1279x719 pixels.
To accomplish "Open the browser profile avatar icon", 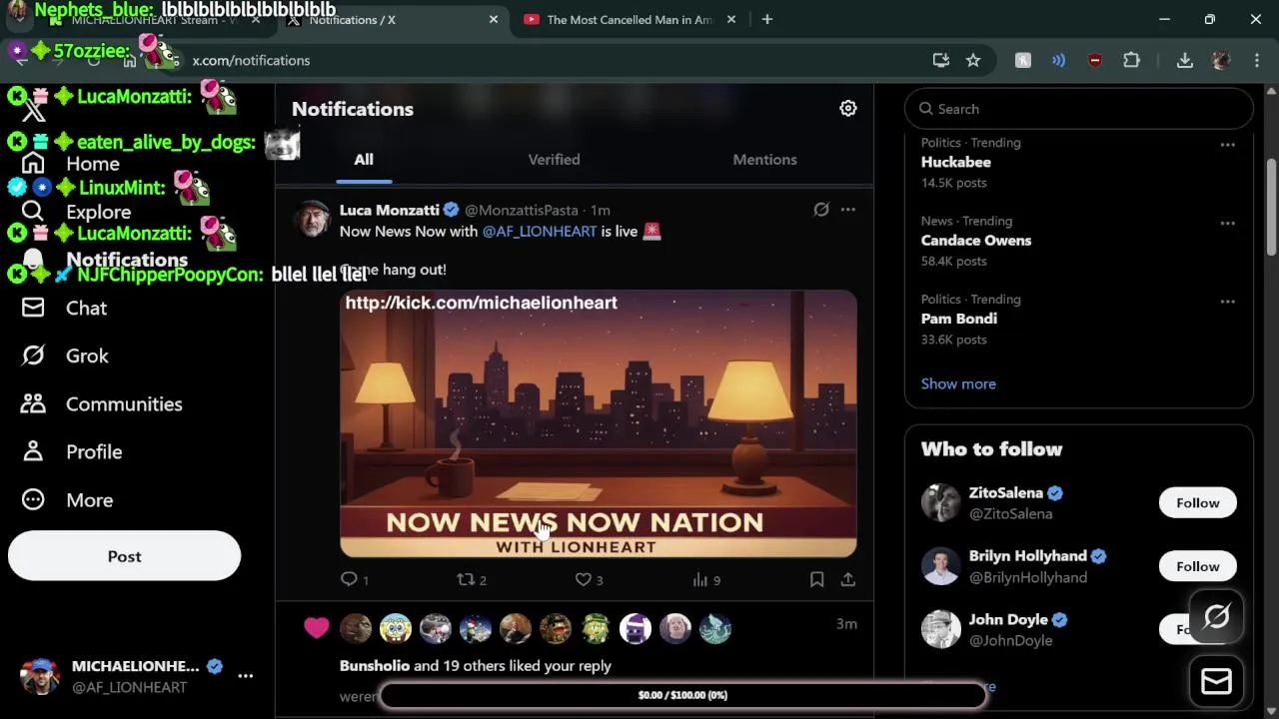I will (x=1220, y=60).
